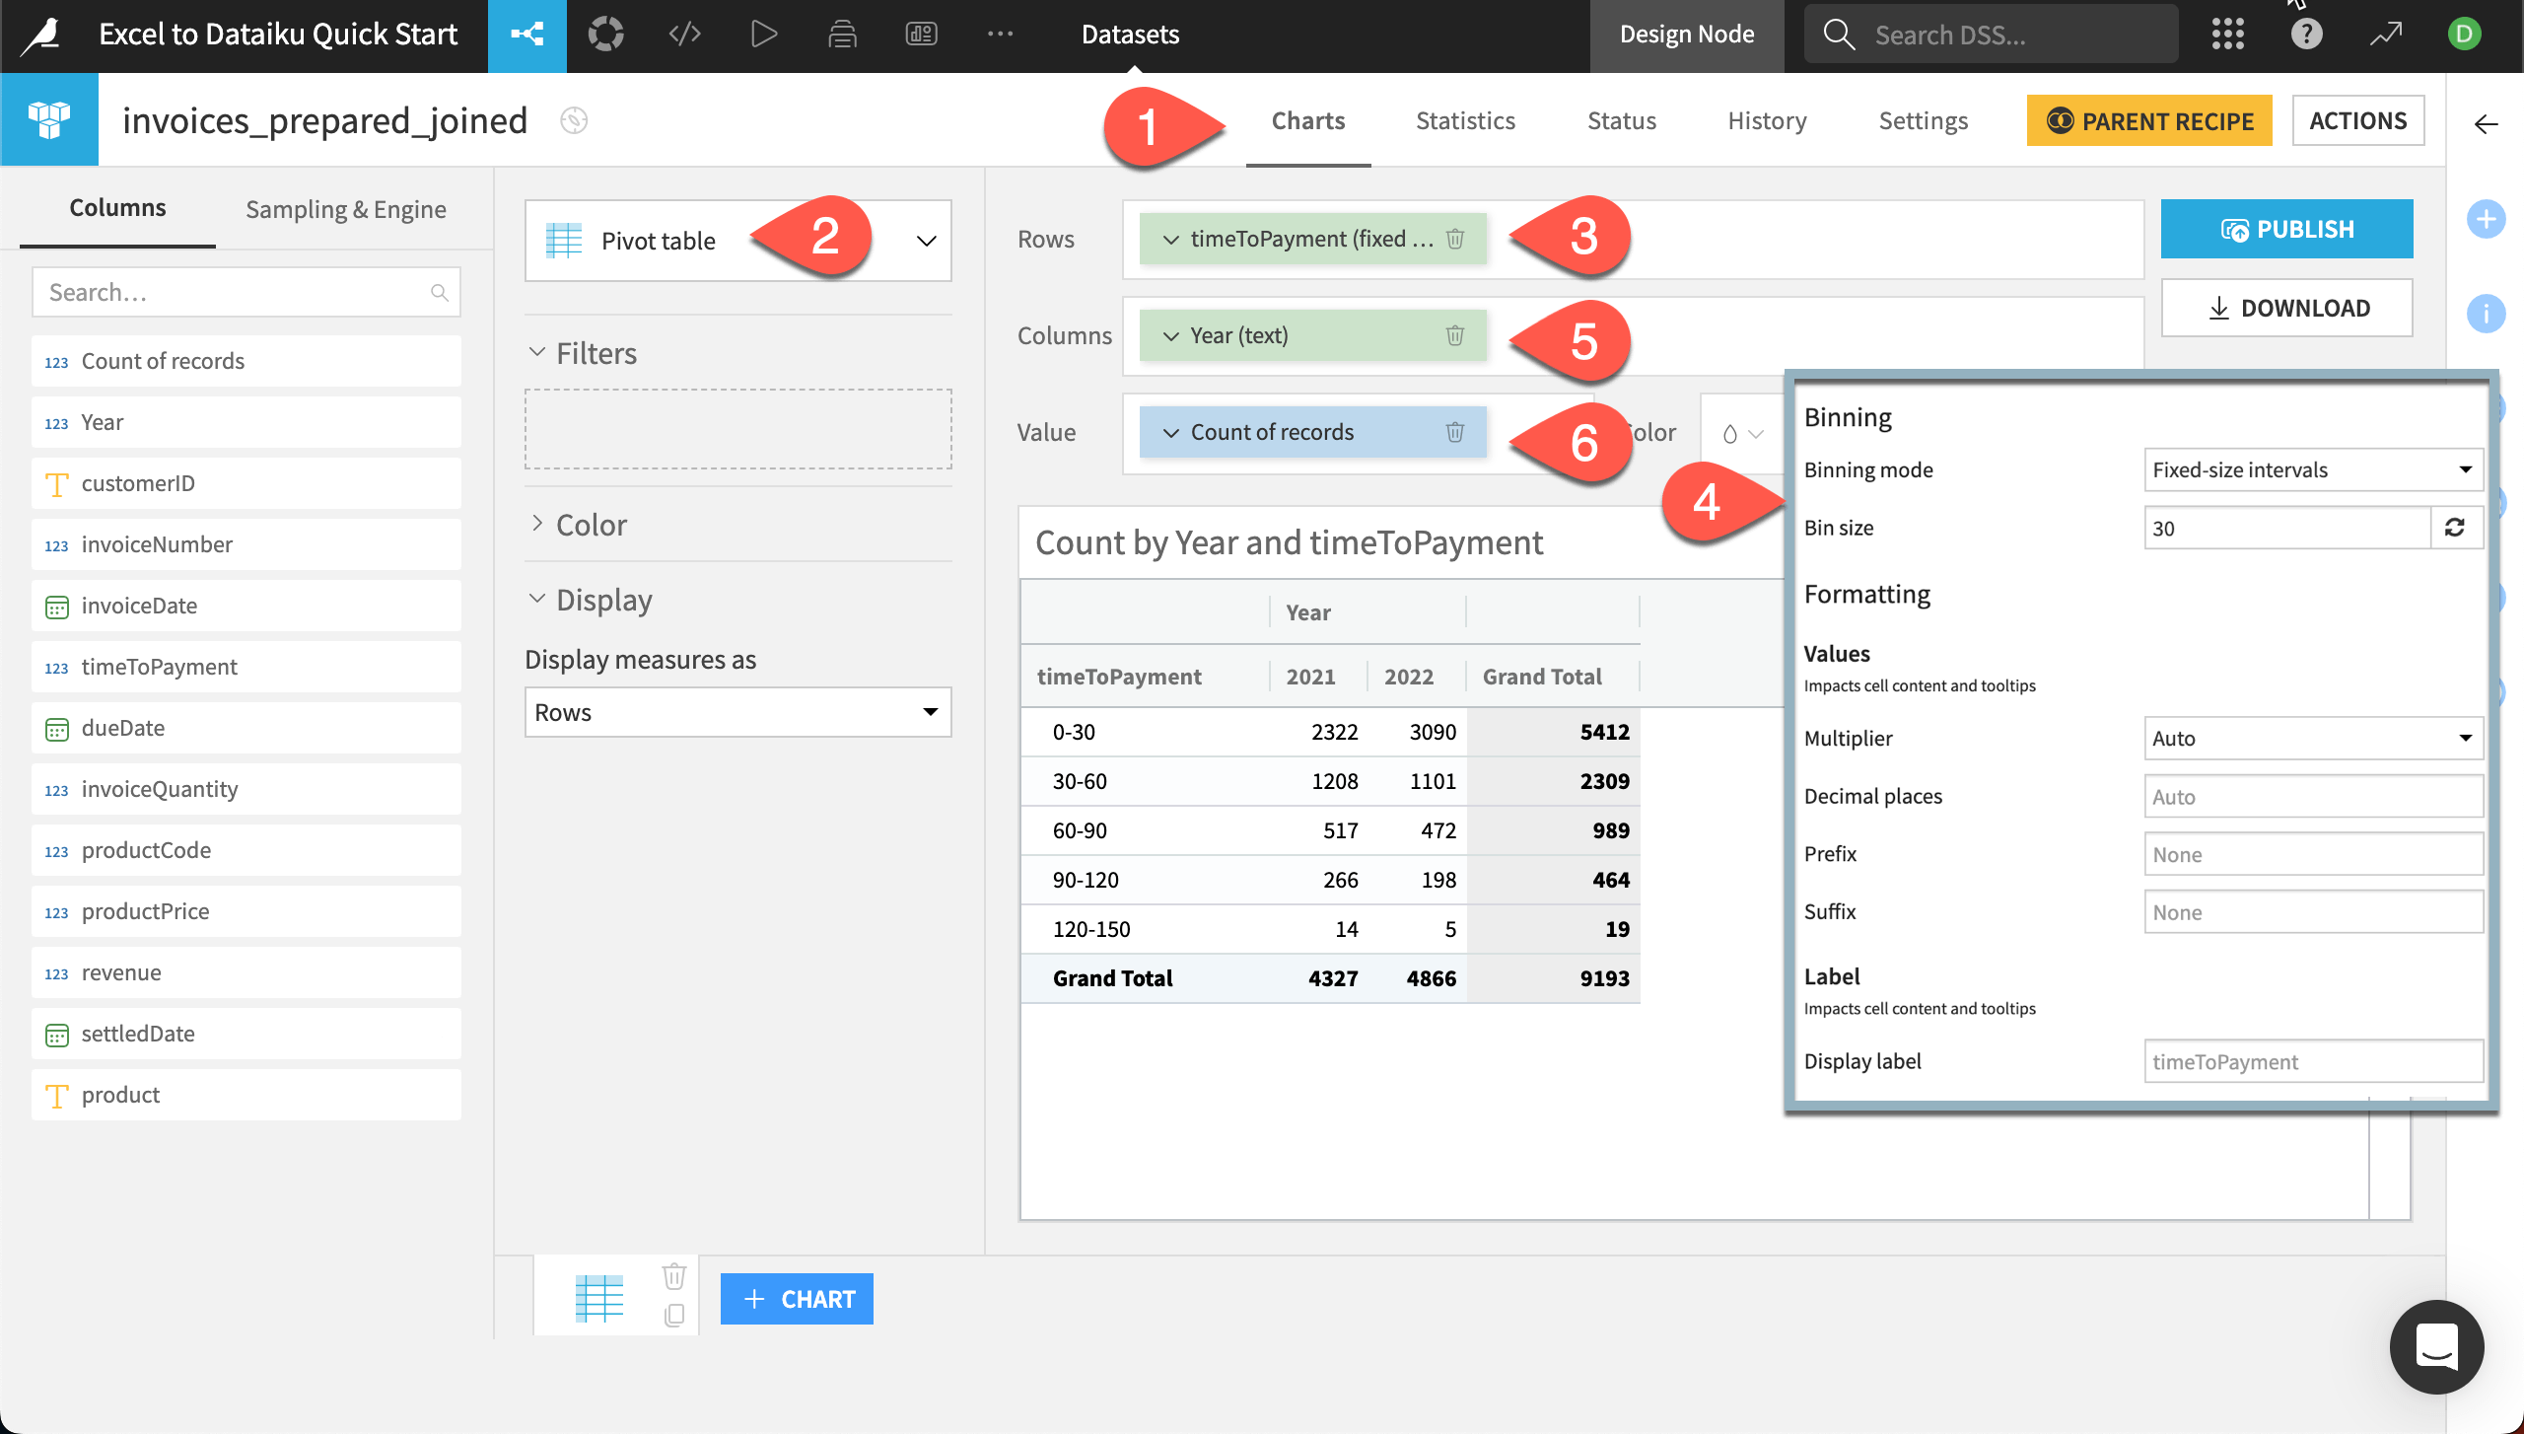2524x1434 pixels.
Task: Remove Year (text) from Columns with trash icon
Action: [x=1455, y=335]
